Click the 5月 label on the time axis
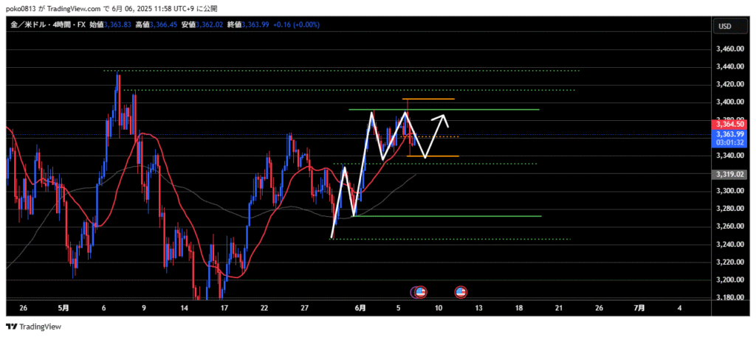756x337 pixels. (63, 308)
